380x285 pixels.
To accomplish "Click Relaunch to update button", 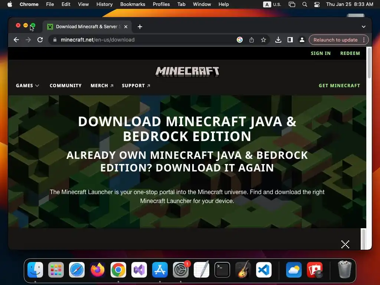I will pos(335,40).
